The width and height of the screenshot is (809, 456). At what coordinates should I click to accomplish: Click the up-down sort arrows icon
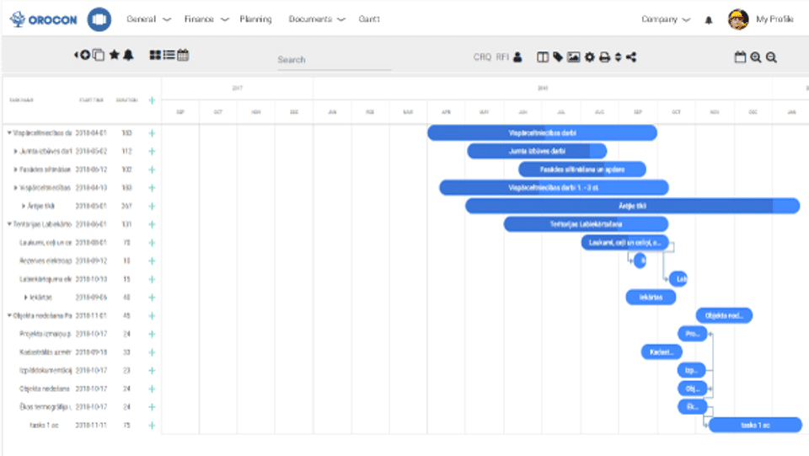click(x=618, y=57)
